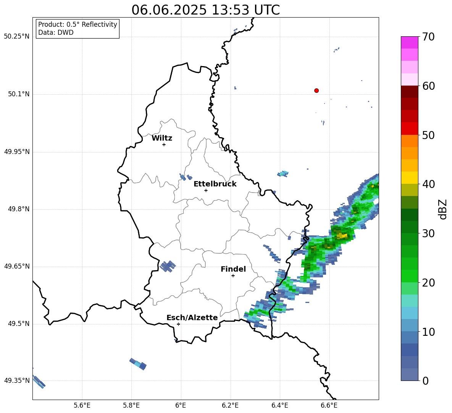The width and height of the screenshot is (452, 413).
Task: Click the magenta top colorbar segment
Action: (409, 42)
